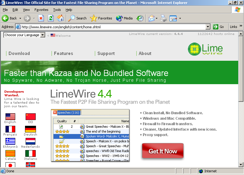
Task: Open the Edit menu
Action: click(15, 10)
